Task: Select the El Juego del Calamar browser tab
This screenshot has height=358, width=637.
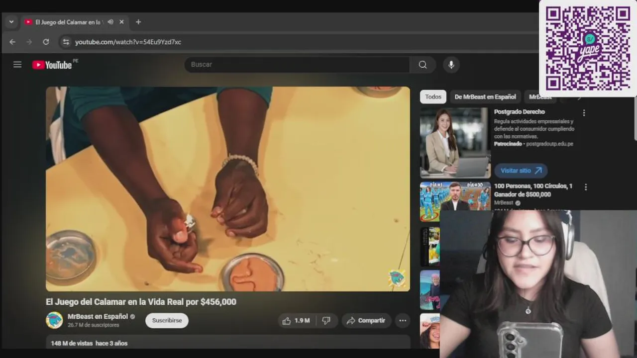Action: (67, 22)
